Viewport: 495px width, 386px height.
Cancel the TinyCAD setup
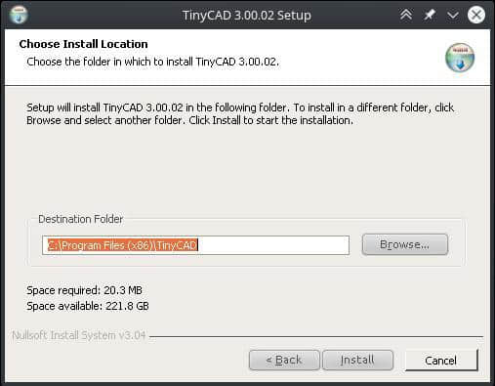[x=441, y=361]
